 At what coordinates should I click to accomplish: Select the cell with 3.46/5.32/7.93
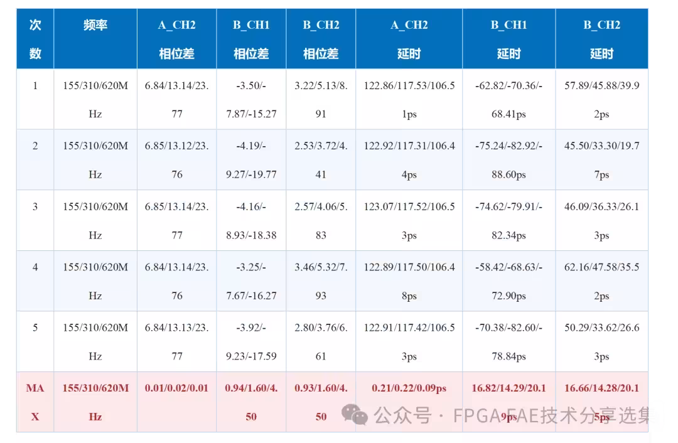pyautogui.click(x=321, y=281)
